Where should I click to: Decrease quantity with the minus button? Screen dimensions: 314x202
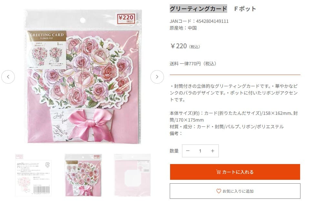[x=188, y=151]
